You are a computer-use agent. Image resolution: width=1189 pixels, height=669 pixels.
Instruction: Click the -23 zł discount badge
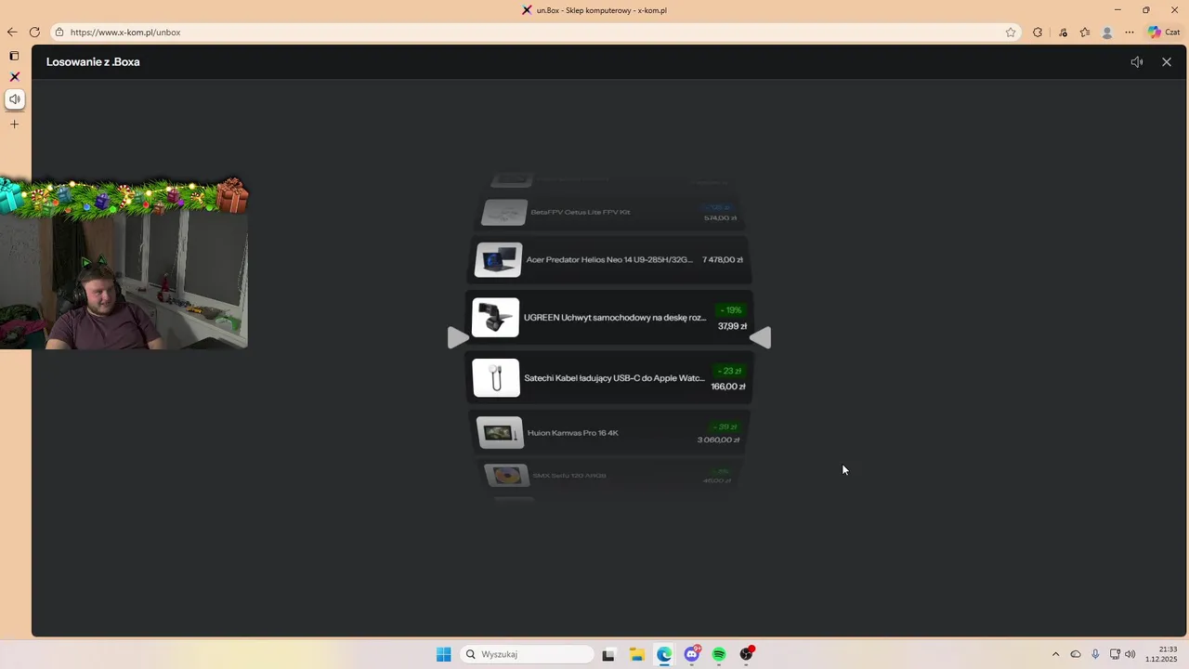(730, 371)
